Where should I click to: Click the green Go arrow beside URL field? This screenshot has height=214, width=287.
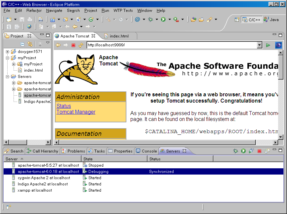[268, 45]
